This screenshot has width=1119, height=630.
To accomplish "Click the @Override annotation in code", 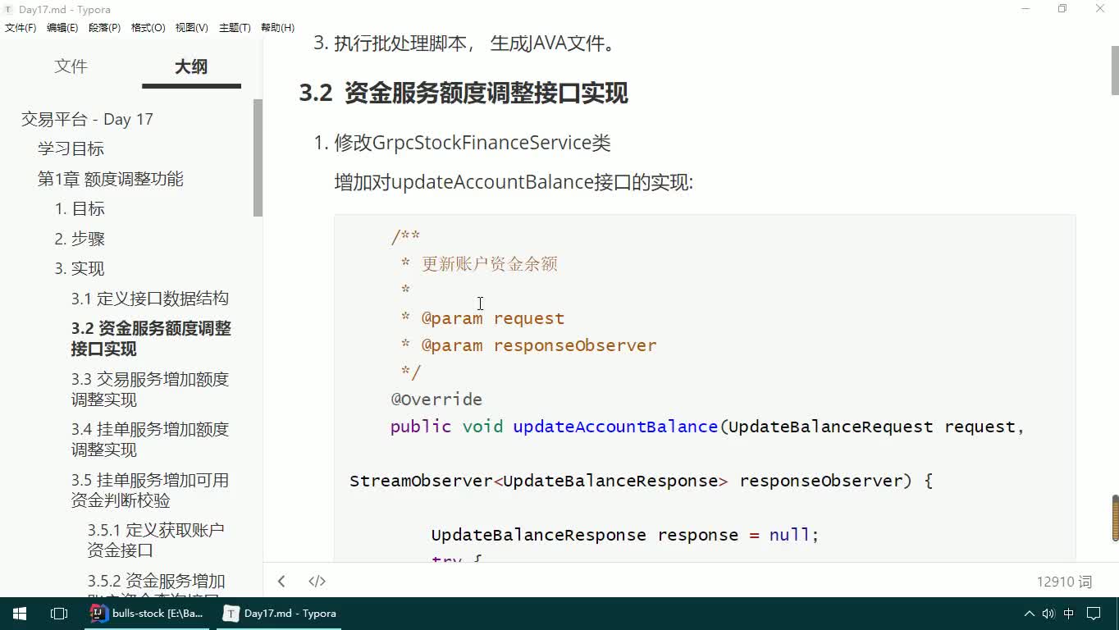I will click(436, 399).
